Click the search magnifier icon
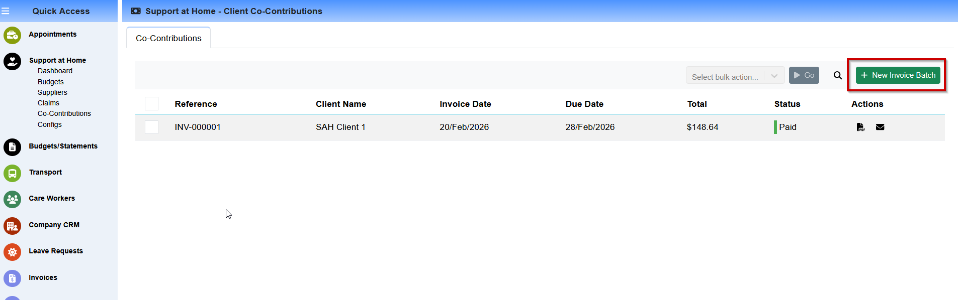The image size is (959, 300). click(x=837, y=75)
